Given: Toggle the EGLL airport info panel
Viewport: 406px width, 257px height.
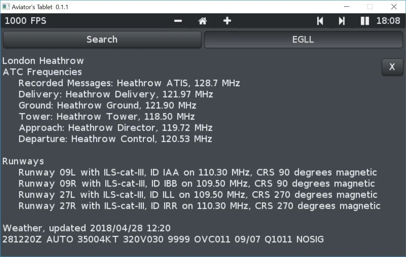Looking at the screenshot, I should (303, 39).
